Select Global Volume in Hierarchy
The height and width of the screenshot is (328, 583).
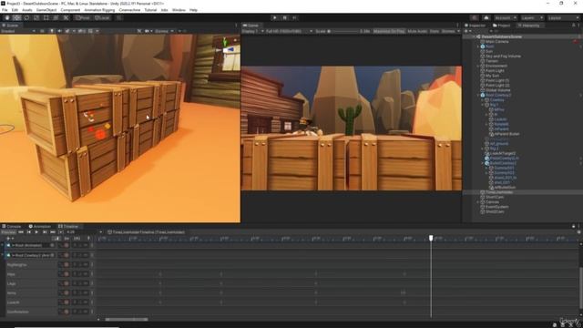coord(498,90)
